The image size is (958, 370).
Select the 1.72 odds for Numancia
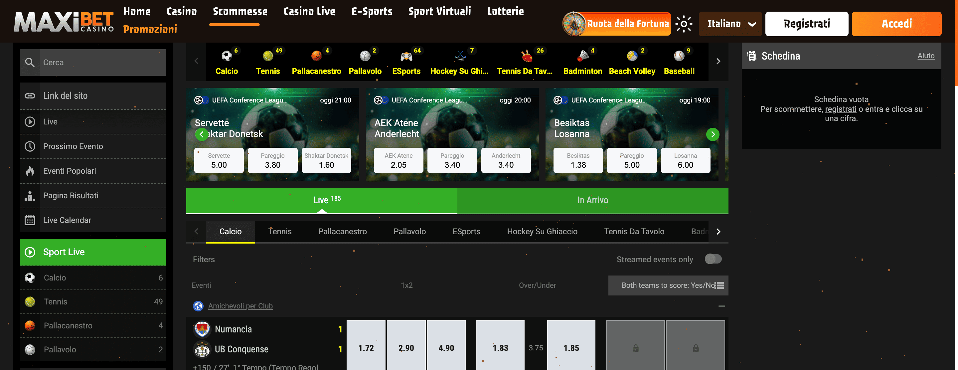[x=366, y=347]
